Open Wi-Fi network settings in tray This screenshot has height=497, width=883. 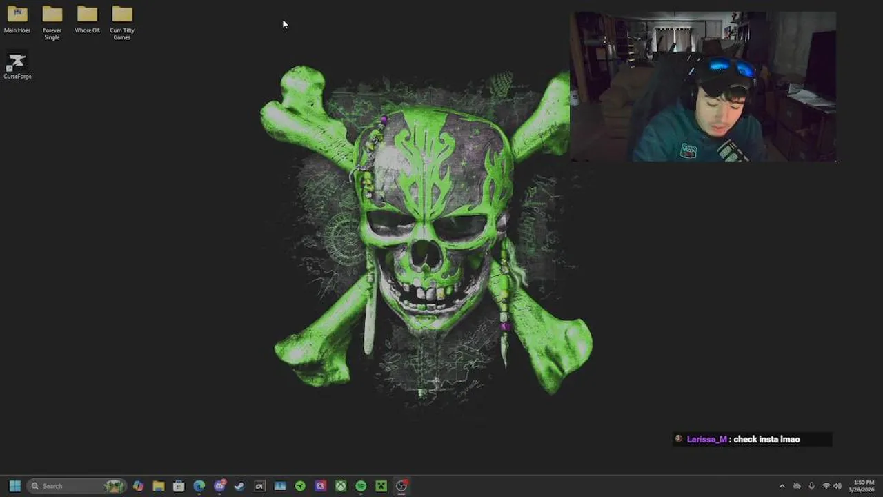826,486
